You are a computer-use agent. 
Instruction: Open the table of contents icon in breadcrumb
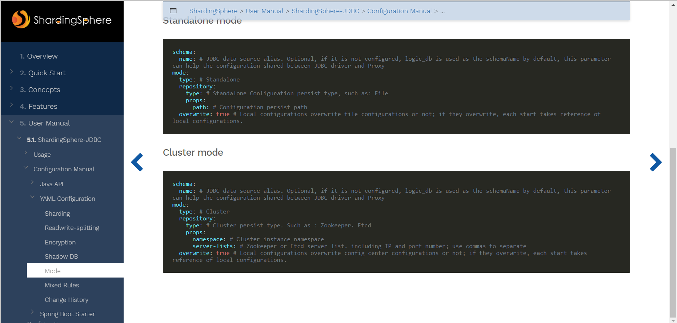173,11
